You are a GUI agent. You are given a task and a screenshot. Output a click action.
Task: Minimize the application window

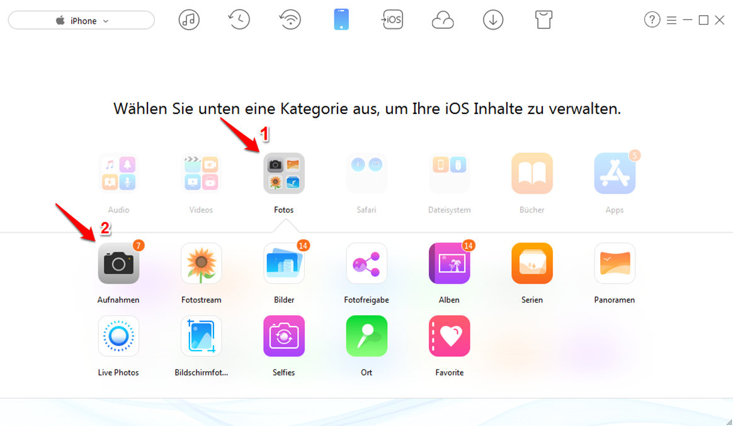pyautogui.click(x=687, y=20)
